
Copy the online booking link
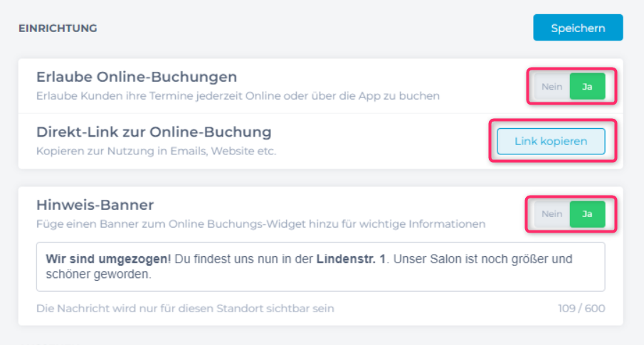(551, 141)
